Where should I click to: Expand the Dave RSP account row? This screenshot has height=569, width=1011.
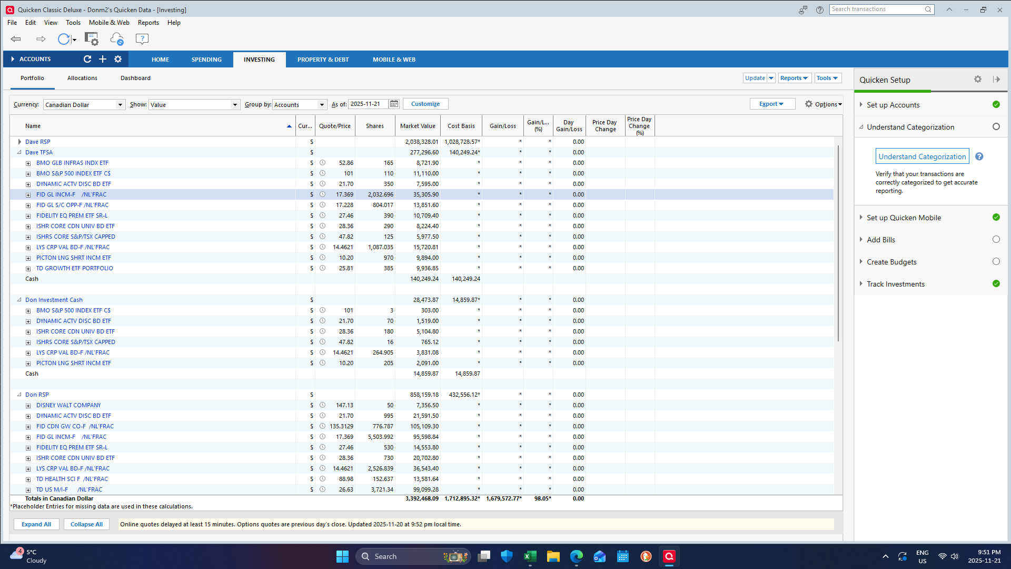click(19, 142)
